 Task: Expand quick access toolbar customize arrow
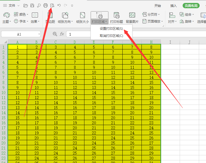[x=72, y=6]
